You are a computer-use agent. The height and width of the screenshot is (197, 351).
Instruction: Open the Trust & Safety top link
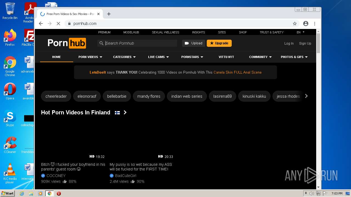pos(271,32)
